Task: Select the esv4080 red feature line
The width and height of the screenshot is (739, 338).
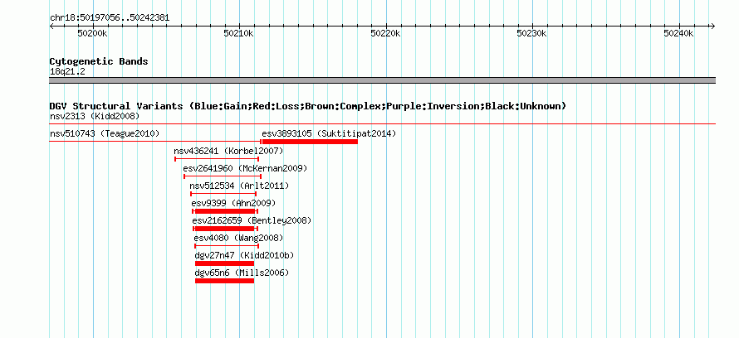Action: [x=227, y=246]
